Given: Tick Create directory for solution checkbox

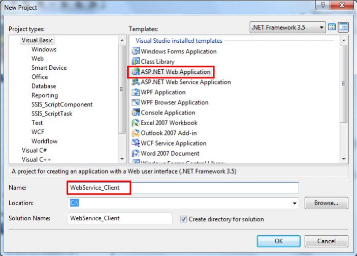Looking at the screenshot, I should coord(183,219).
